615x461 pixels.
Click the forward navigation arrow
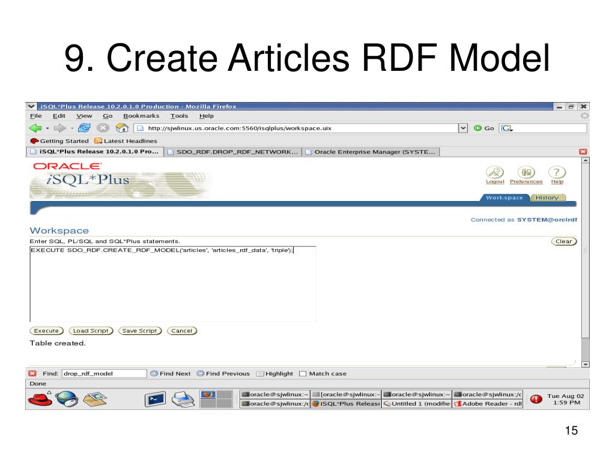59,128
